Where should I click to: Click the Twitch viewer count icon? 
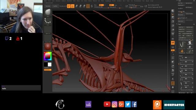pos(7,38)
